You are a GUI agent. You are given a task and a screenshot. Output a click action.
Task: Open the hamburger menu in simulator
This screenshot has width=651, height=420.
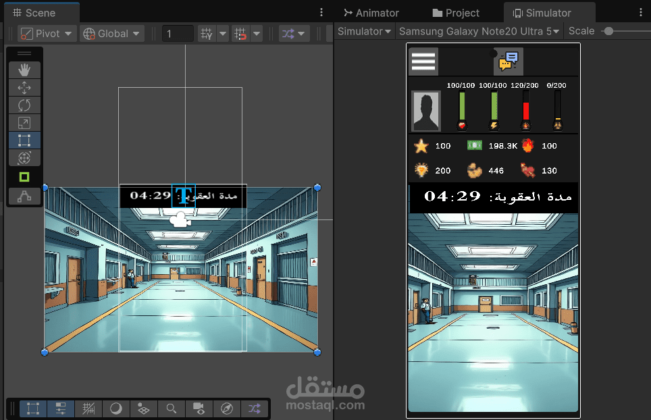tap(423, 61)
